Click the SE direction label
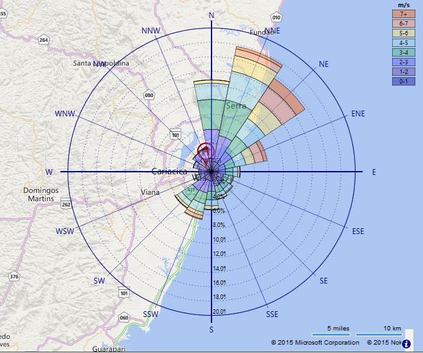The height and width of the screenshot is (353, 423). coord(324,281)
